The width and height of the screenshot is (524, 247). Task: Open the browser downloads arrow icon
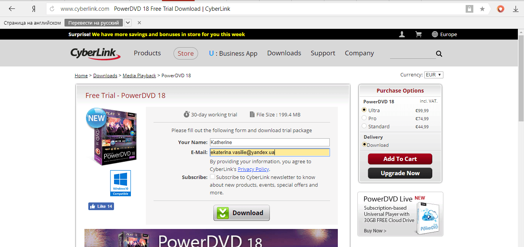pos(516,9)
